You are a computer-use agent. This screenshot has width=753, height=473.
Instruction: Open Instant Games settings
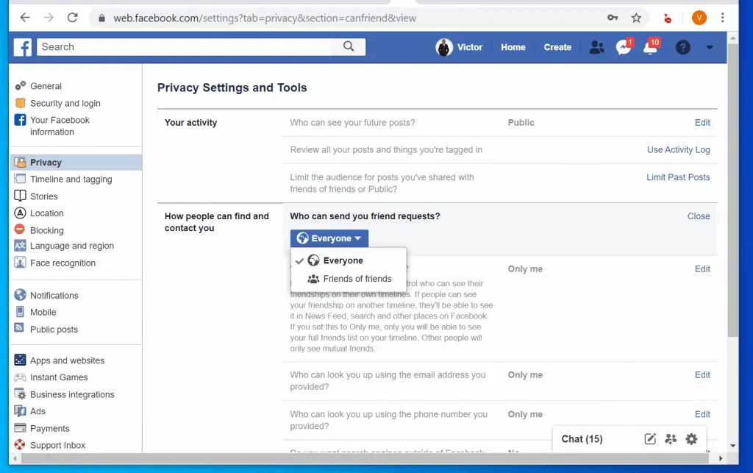coord(59,377)
